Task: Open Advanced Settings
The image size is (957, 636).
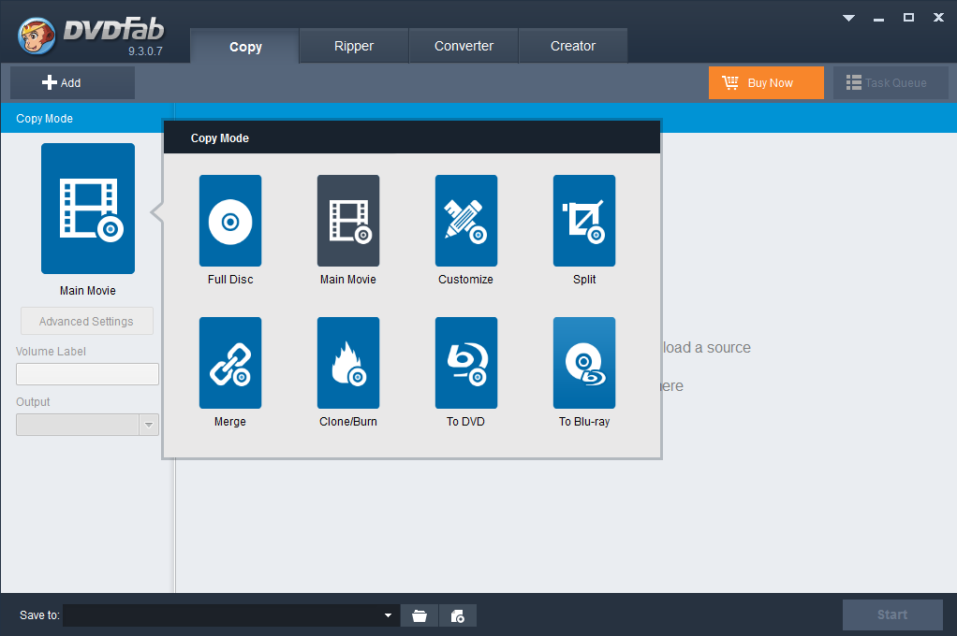Action: pyautogui.click(x=87, y=322)
